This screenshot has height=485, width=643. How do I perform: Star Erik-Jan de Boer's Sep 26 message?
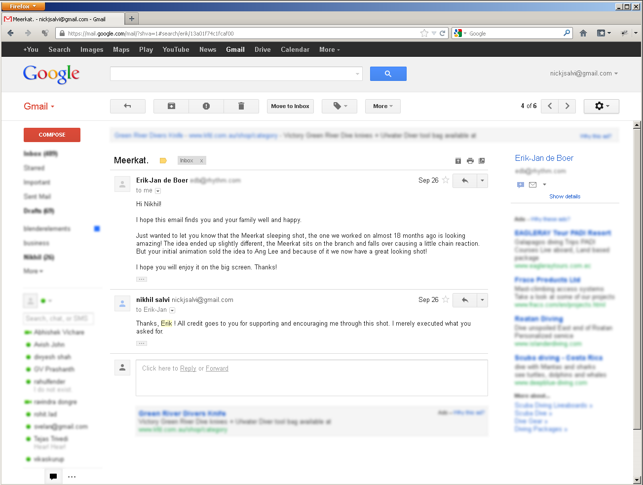pyautogui.click(x=446, y=180)
